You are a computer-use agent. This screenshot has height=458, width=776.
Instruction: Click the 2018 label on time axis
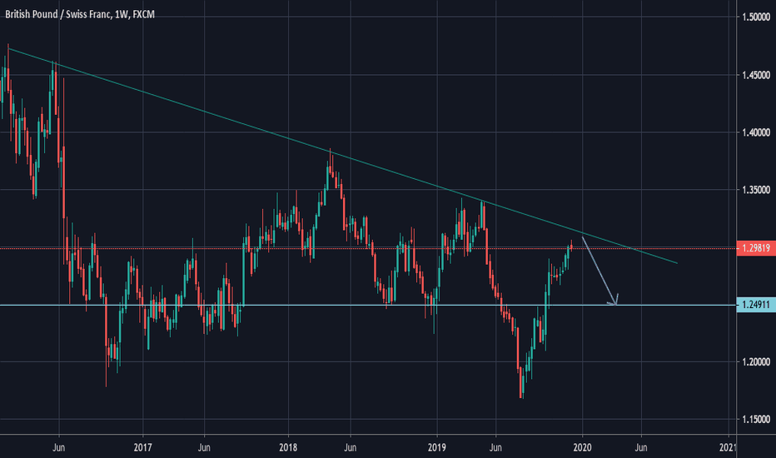[288, 448]
